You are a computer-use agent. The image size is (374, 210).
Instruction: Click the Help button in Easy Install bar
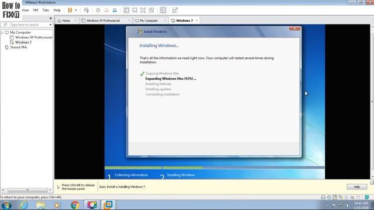point(357,187)
